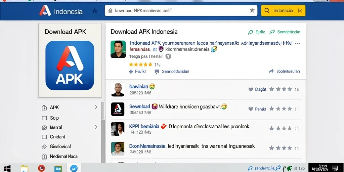The width and height of the screenshot is (344, 172).
Task: Click the Pemkt heart button
Action: click(257, 109)
